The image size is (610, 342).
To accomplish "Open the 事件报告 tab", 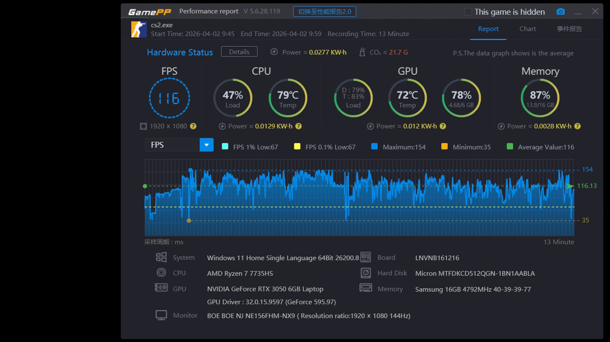I will (x=569, y=29).
